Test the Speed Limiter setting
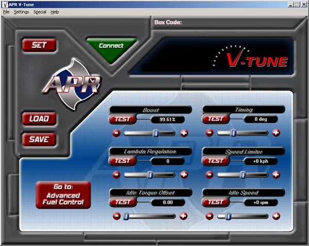This screenshot has height=246, width=309. [x=216, y=161]
